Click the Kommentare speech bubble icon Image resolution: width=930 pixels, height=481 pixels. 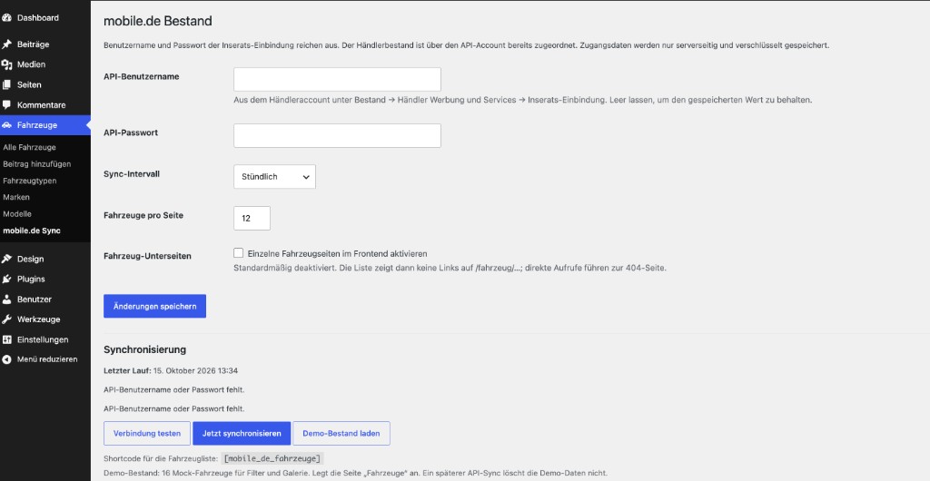pyautogui.click(x=6, y=105)
